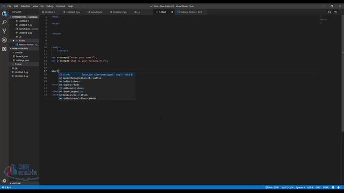Select Untitled-1.py in Open Editors
The image size is (344, 193).
24,25
